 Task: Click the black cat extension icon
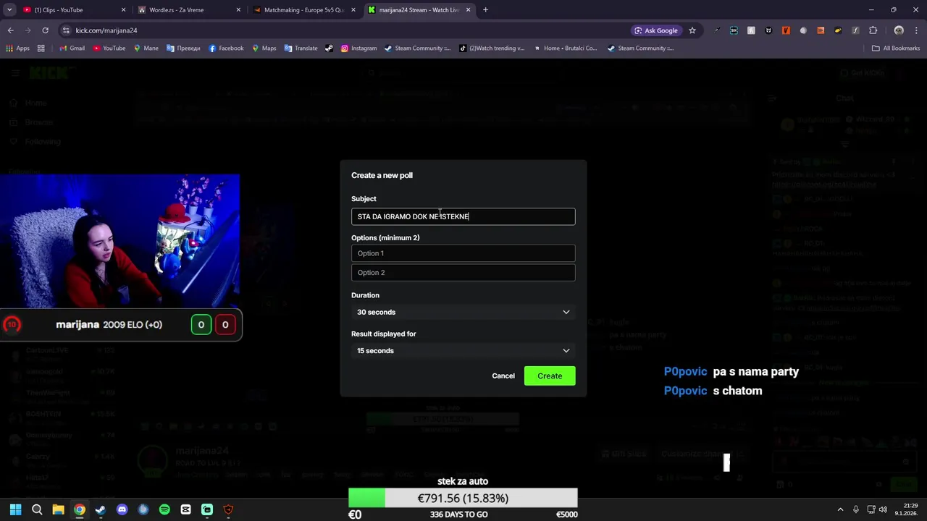pos(768,30)
